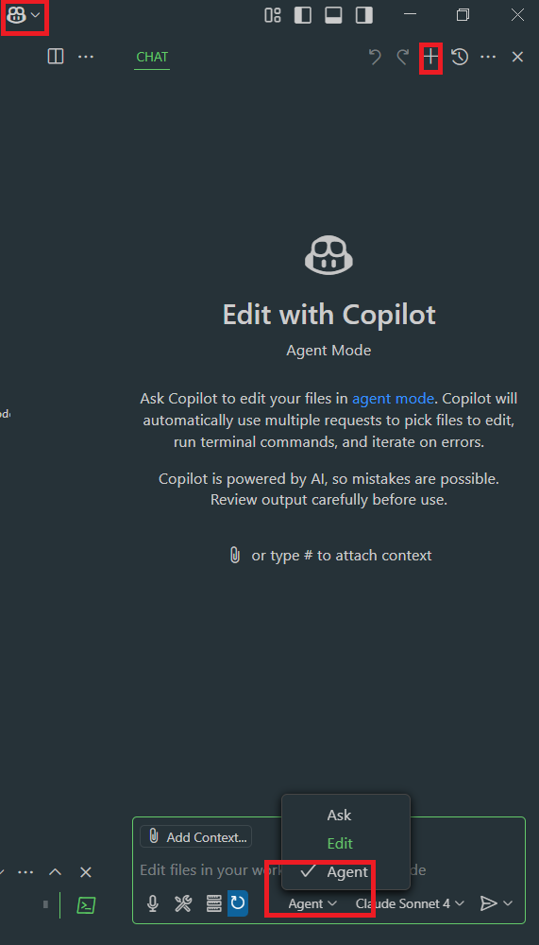Click the blue refresh icon in chat input

[238, 902]
